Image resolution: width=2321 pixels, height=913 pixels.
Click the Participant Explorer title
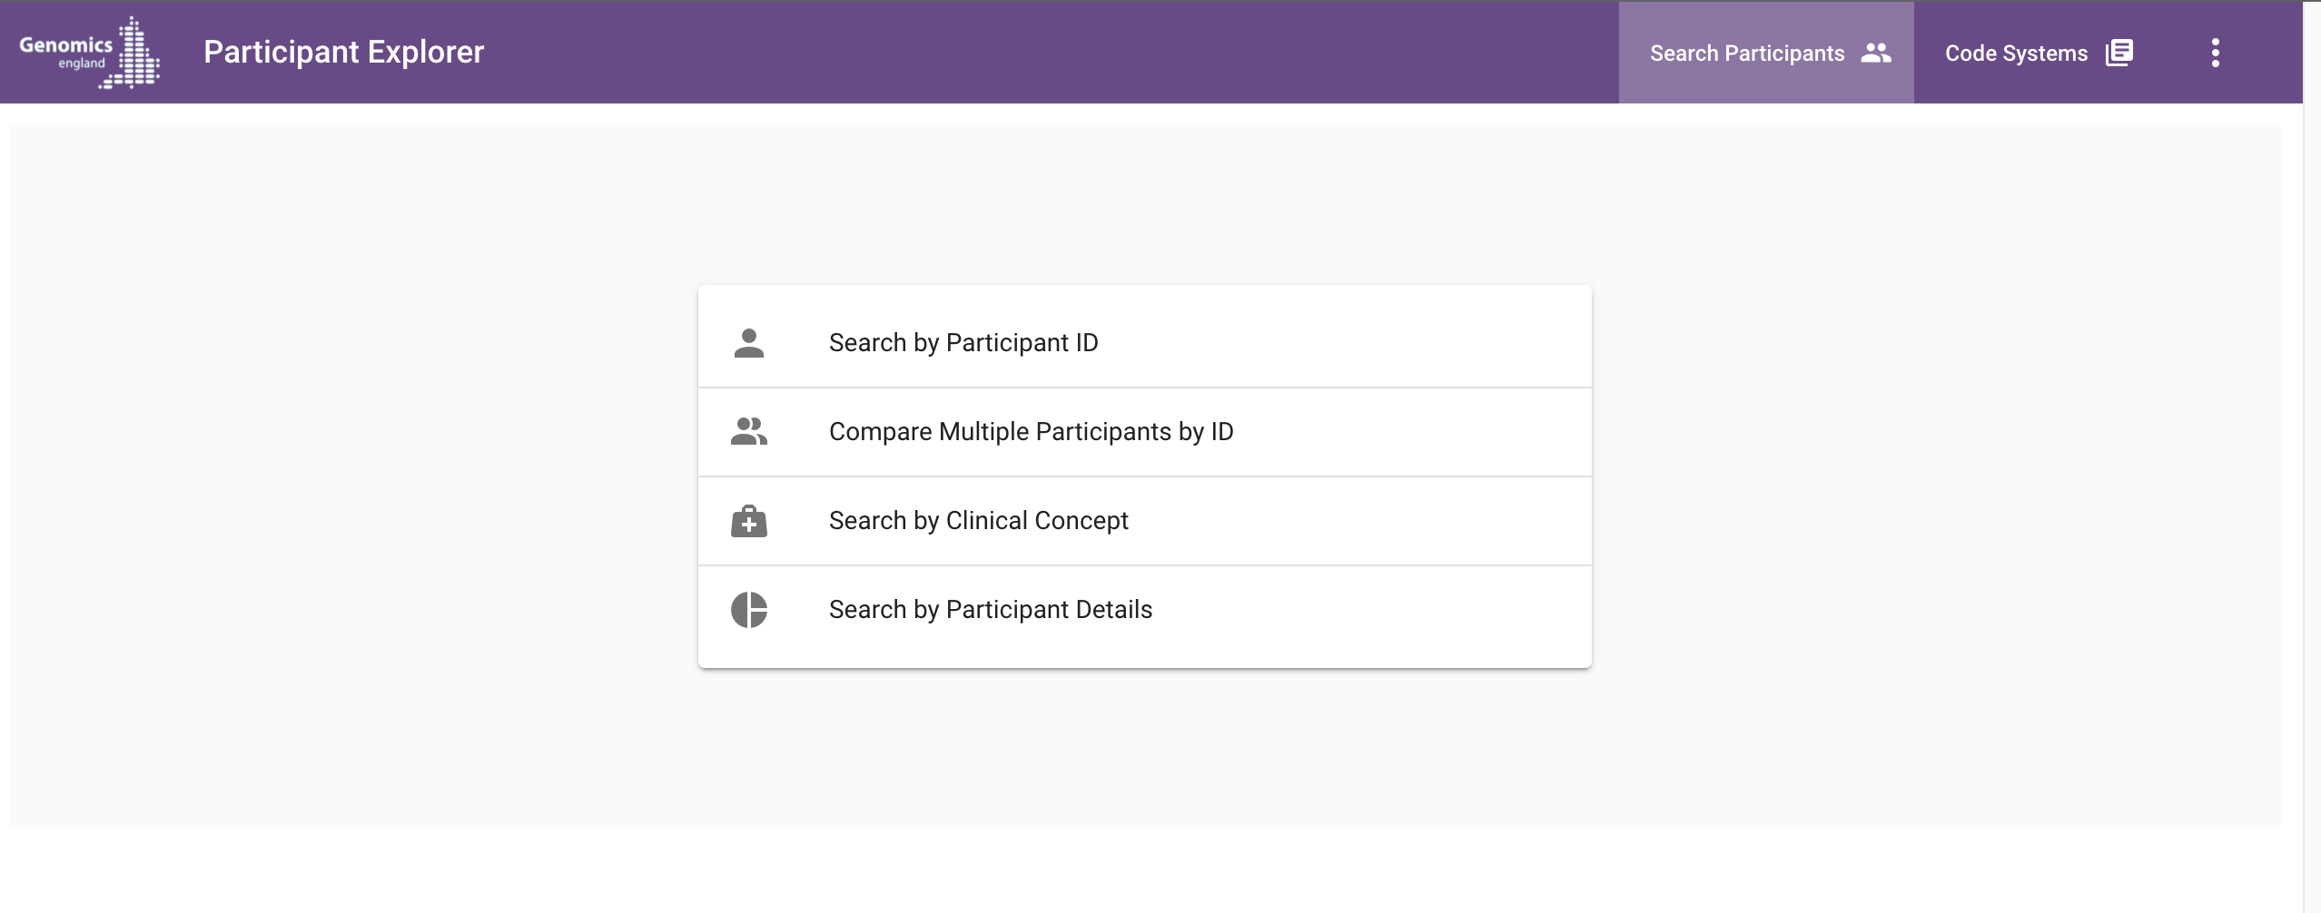click(x=344, y=52)
